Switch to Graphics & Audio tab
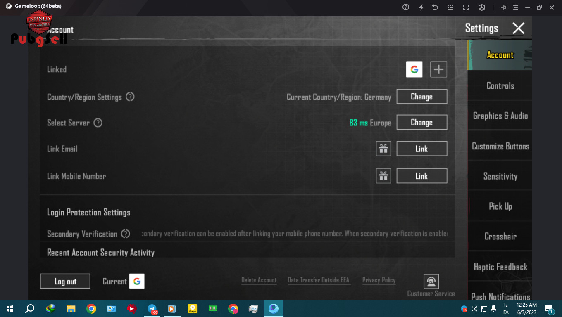The height and width of the screenshot is (317, 562). [x=500, y=116]
